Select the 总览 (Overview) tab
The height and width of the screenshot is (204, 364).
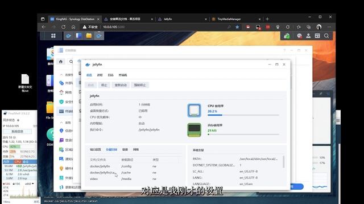pos(89,75)
